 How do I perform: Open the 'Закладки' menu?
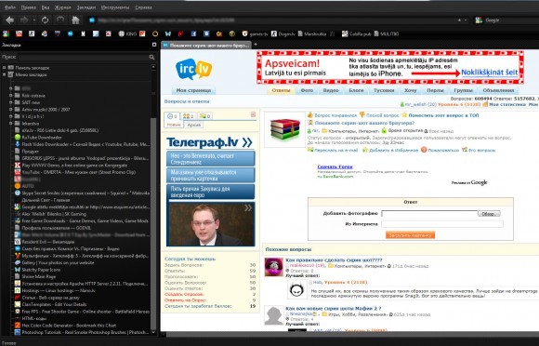pyautogui.click(x=85, y=7)
